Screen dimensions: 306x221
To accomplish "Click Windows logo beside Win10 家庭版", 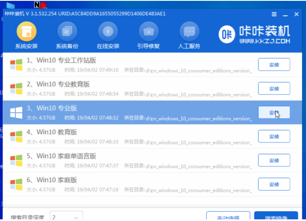I will 16,184.
